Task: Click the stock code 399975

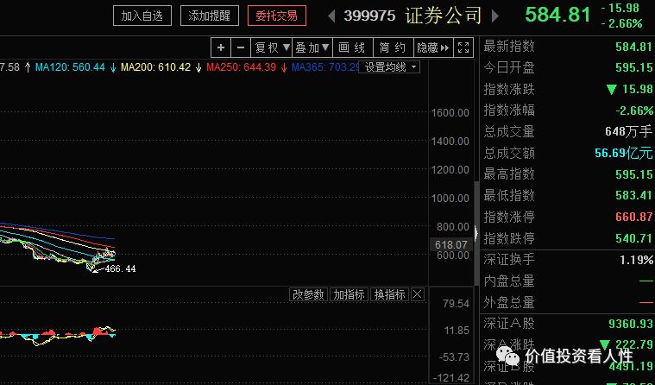Action: point(369,16)
